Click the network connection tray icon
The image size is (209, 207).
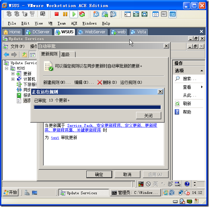[x=181, y=193]
